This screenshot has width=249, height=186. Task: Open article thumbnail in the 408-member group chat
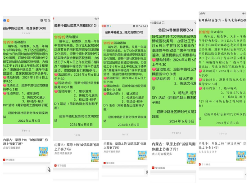click(x=44, y=151)
